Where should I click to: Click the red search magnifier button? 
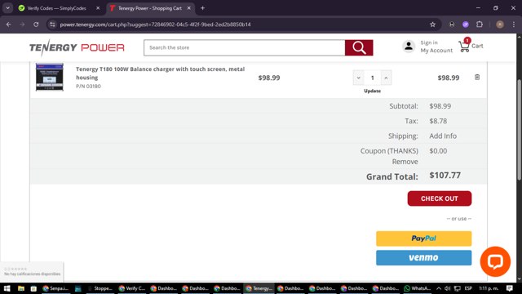359,47
